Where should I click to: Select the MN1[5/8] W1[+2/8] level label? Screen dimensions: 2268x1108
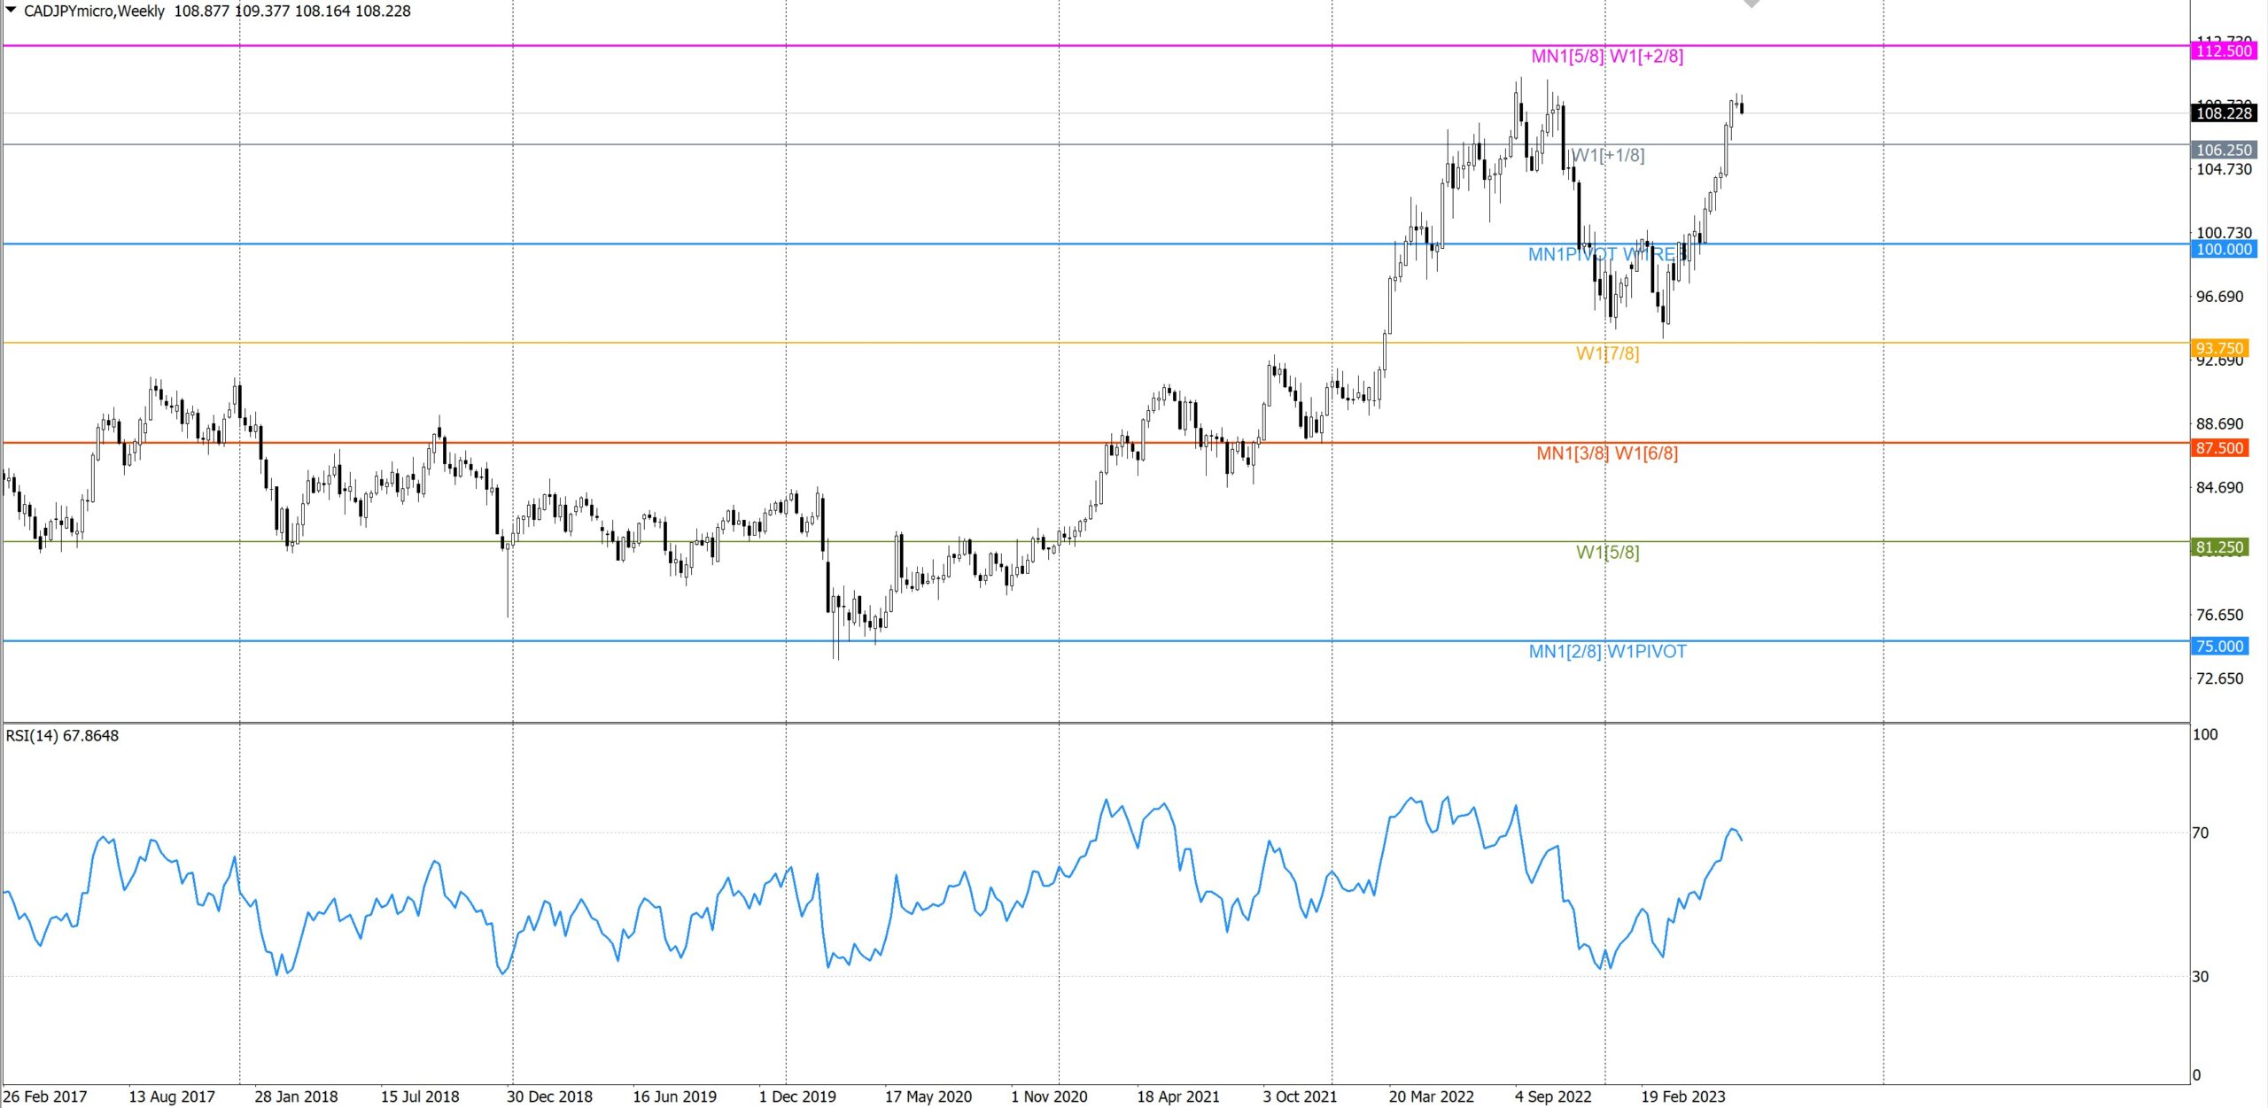(x=1607, y=57)
